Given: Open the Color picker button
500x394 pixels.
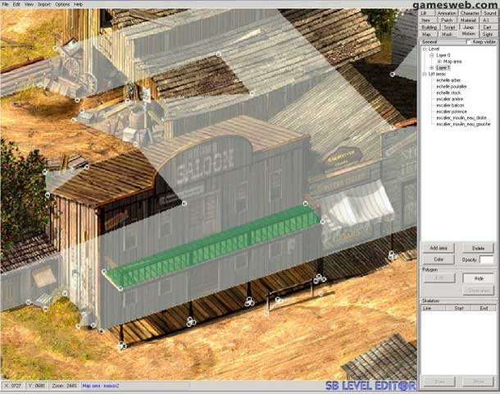Looking at the screenshot, I should click(439, 259).
